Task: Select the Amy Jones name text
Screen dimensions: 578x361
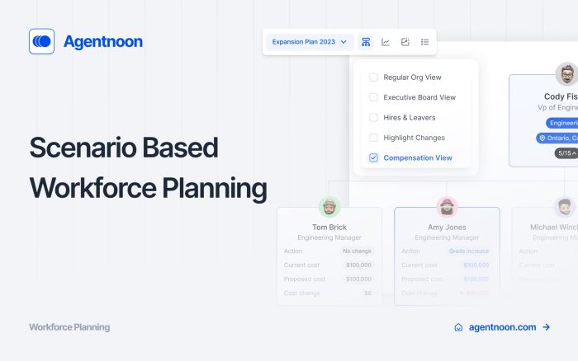Action: tap(447, 227)
